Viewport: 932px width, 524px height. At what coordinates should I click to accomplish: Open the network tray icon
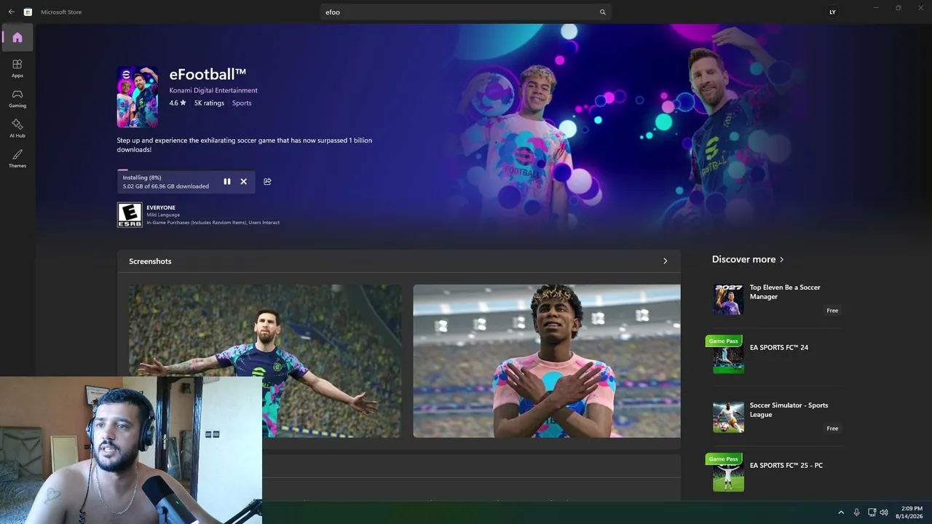[872, 512]
